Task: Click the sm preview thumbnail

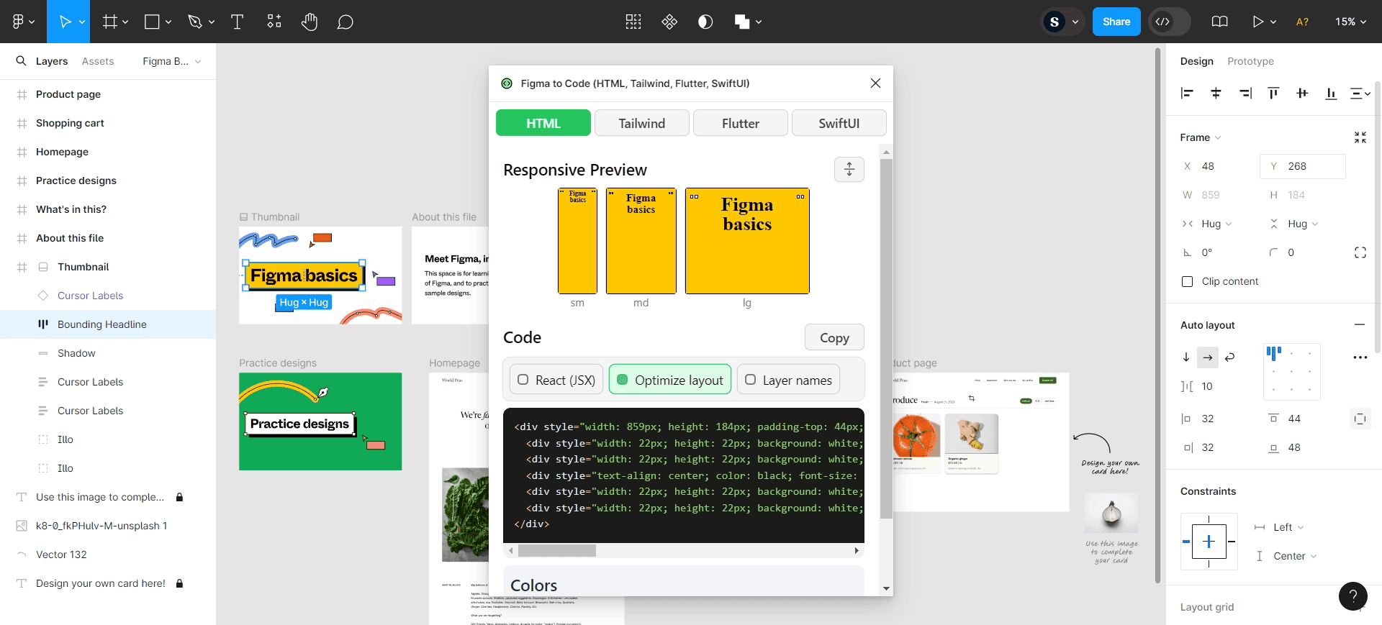Action: pos(577,241)
